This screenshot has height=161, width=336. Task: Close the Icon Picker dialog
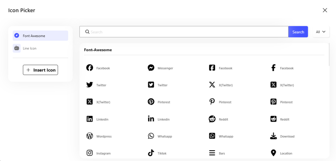click(x=325, y=10)
